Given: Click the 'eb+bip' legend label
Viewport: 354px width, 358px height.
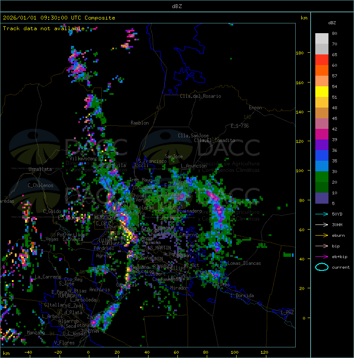Looking at the screenshot, I should (340, 257).
